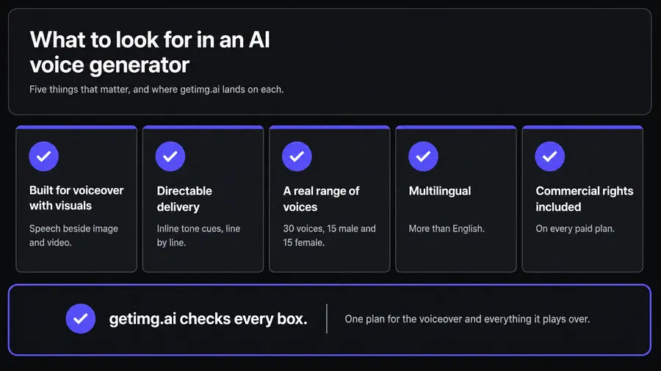
Task: Click the checkmark above Commercial rights included
Action: 549,156
